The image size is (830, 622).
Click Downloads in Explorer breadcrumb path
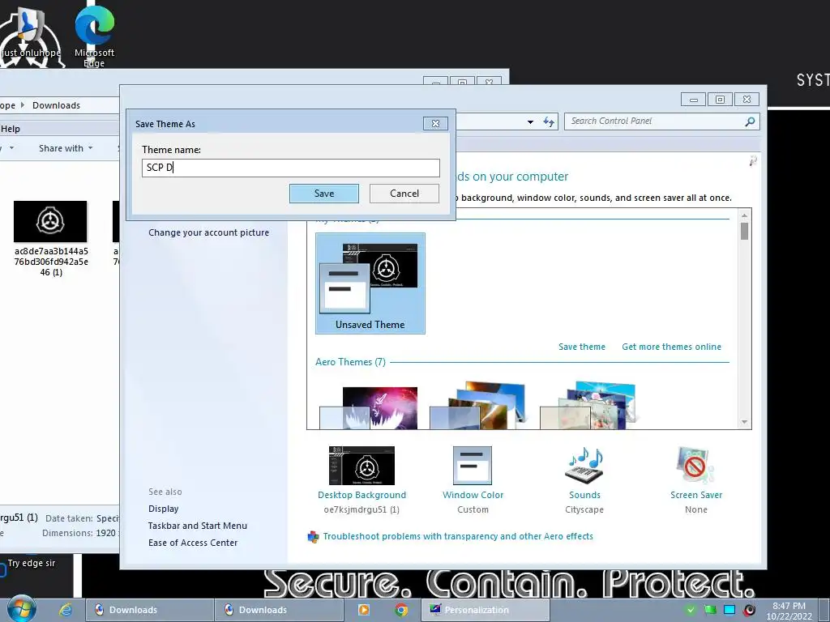click(56, 105)
